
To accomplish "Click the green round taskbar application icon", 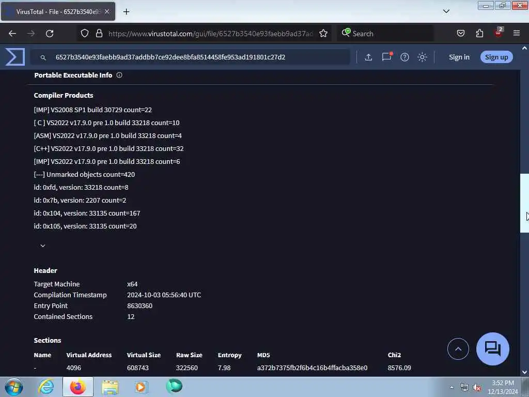I will pyautogui.click(x=174, y=386).
